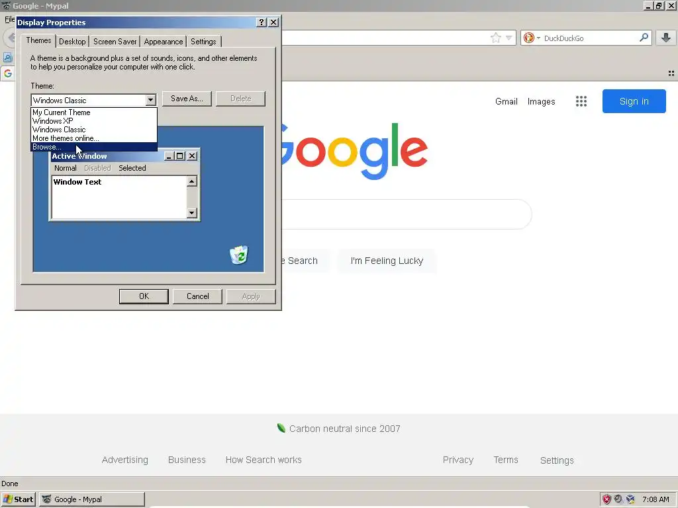This screenshot has width=678, height=508.
Task: Open the bookmark star's history dropdown arrow
Action: (509, 38)
